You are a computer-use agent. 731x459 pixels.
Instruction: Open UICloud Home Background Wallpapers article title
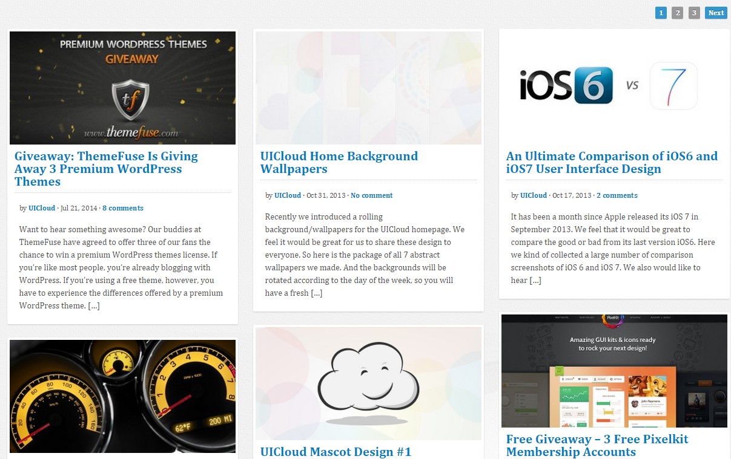point(339,163)
